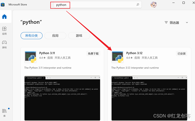Select the 所有分类 category tab
The image size is (195, 121).
tap(32, 36)
